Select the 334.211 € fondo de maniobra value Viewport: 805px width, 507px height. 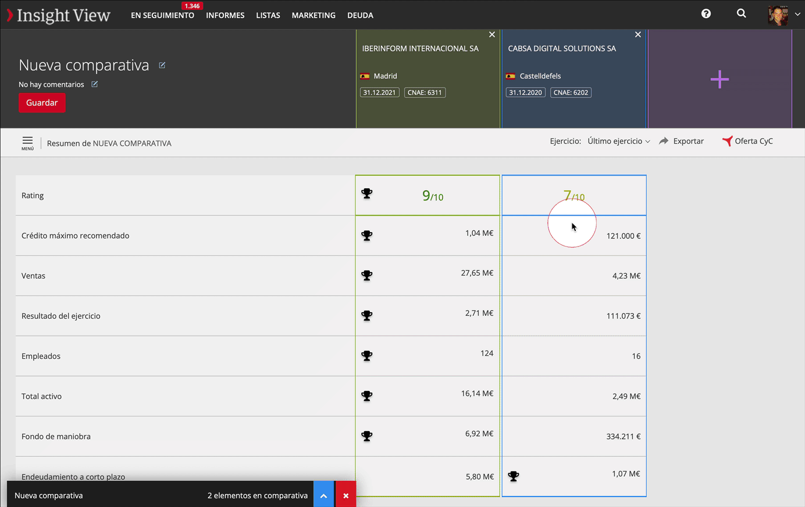coord(624,437)
